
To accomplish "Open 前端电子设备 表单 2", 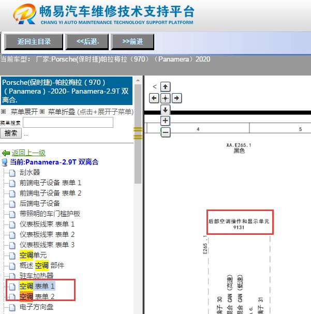I will [51, 193].
